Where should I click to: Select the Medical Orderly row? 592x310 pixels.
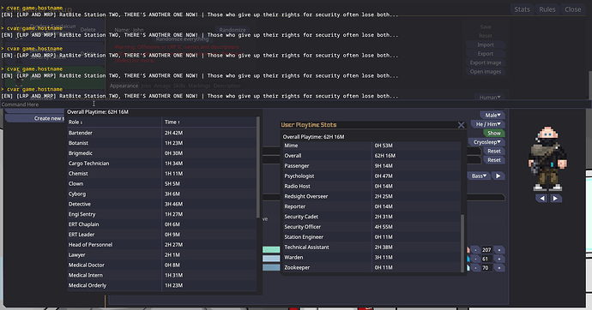161,285
